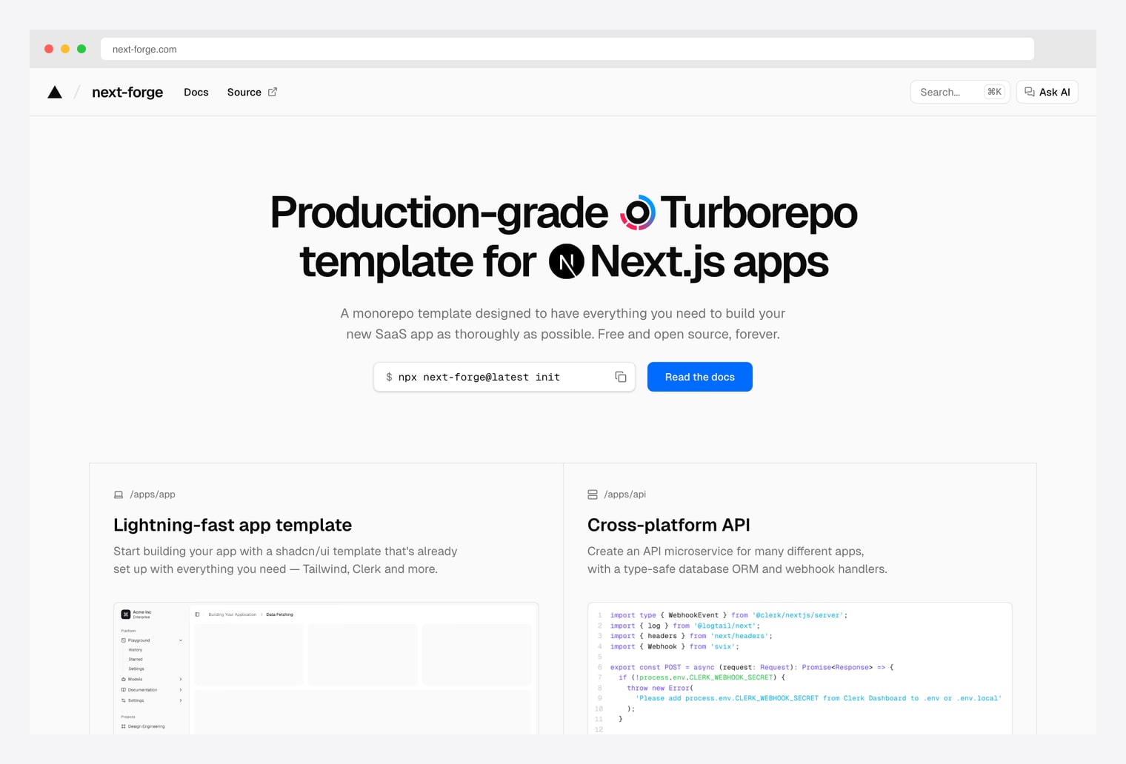Viewport: 1126px width, 764px height.
Task: Click the Design Engineering frame icon
Action: [x=124, y=727]
